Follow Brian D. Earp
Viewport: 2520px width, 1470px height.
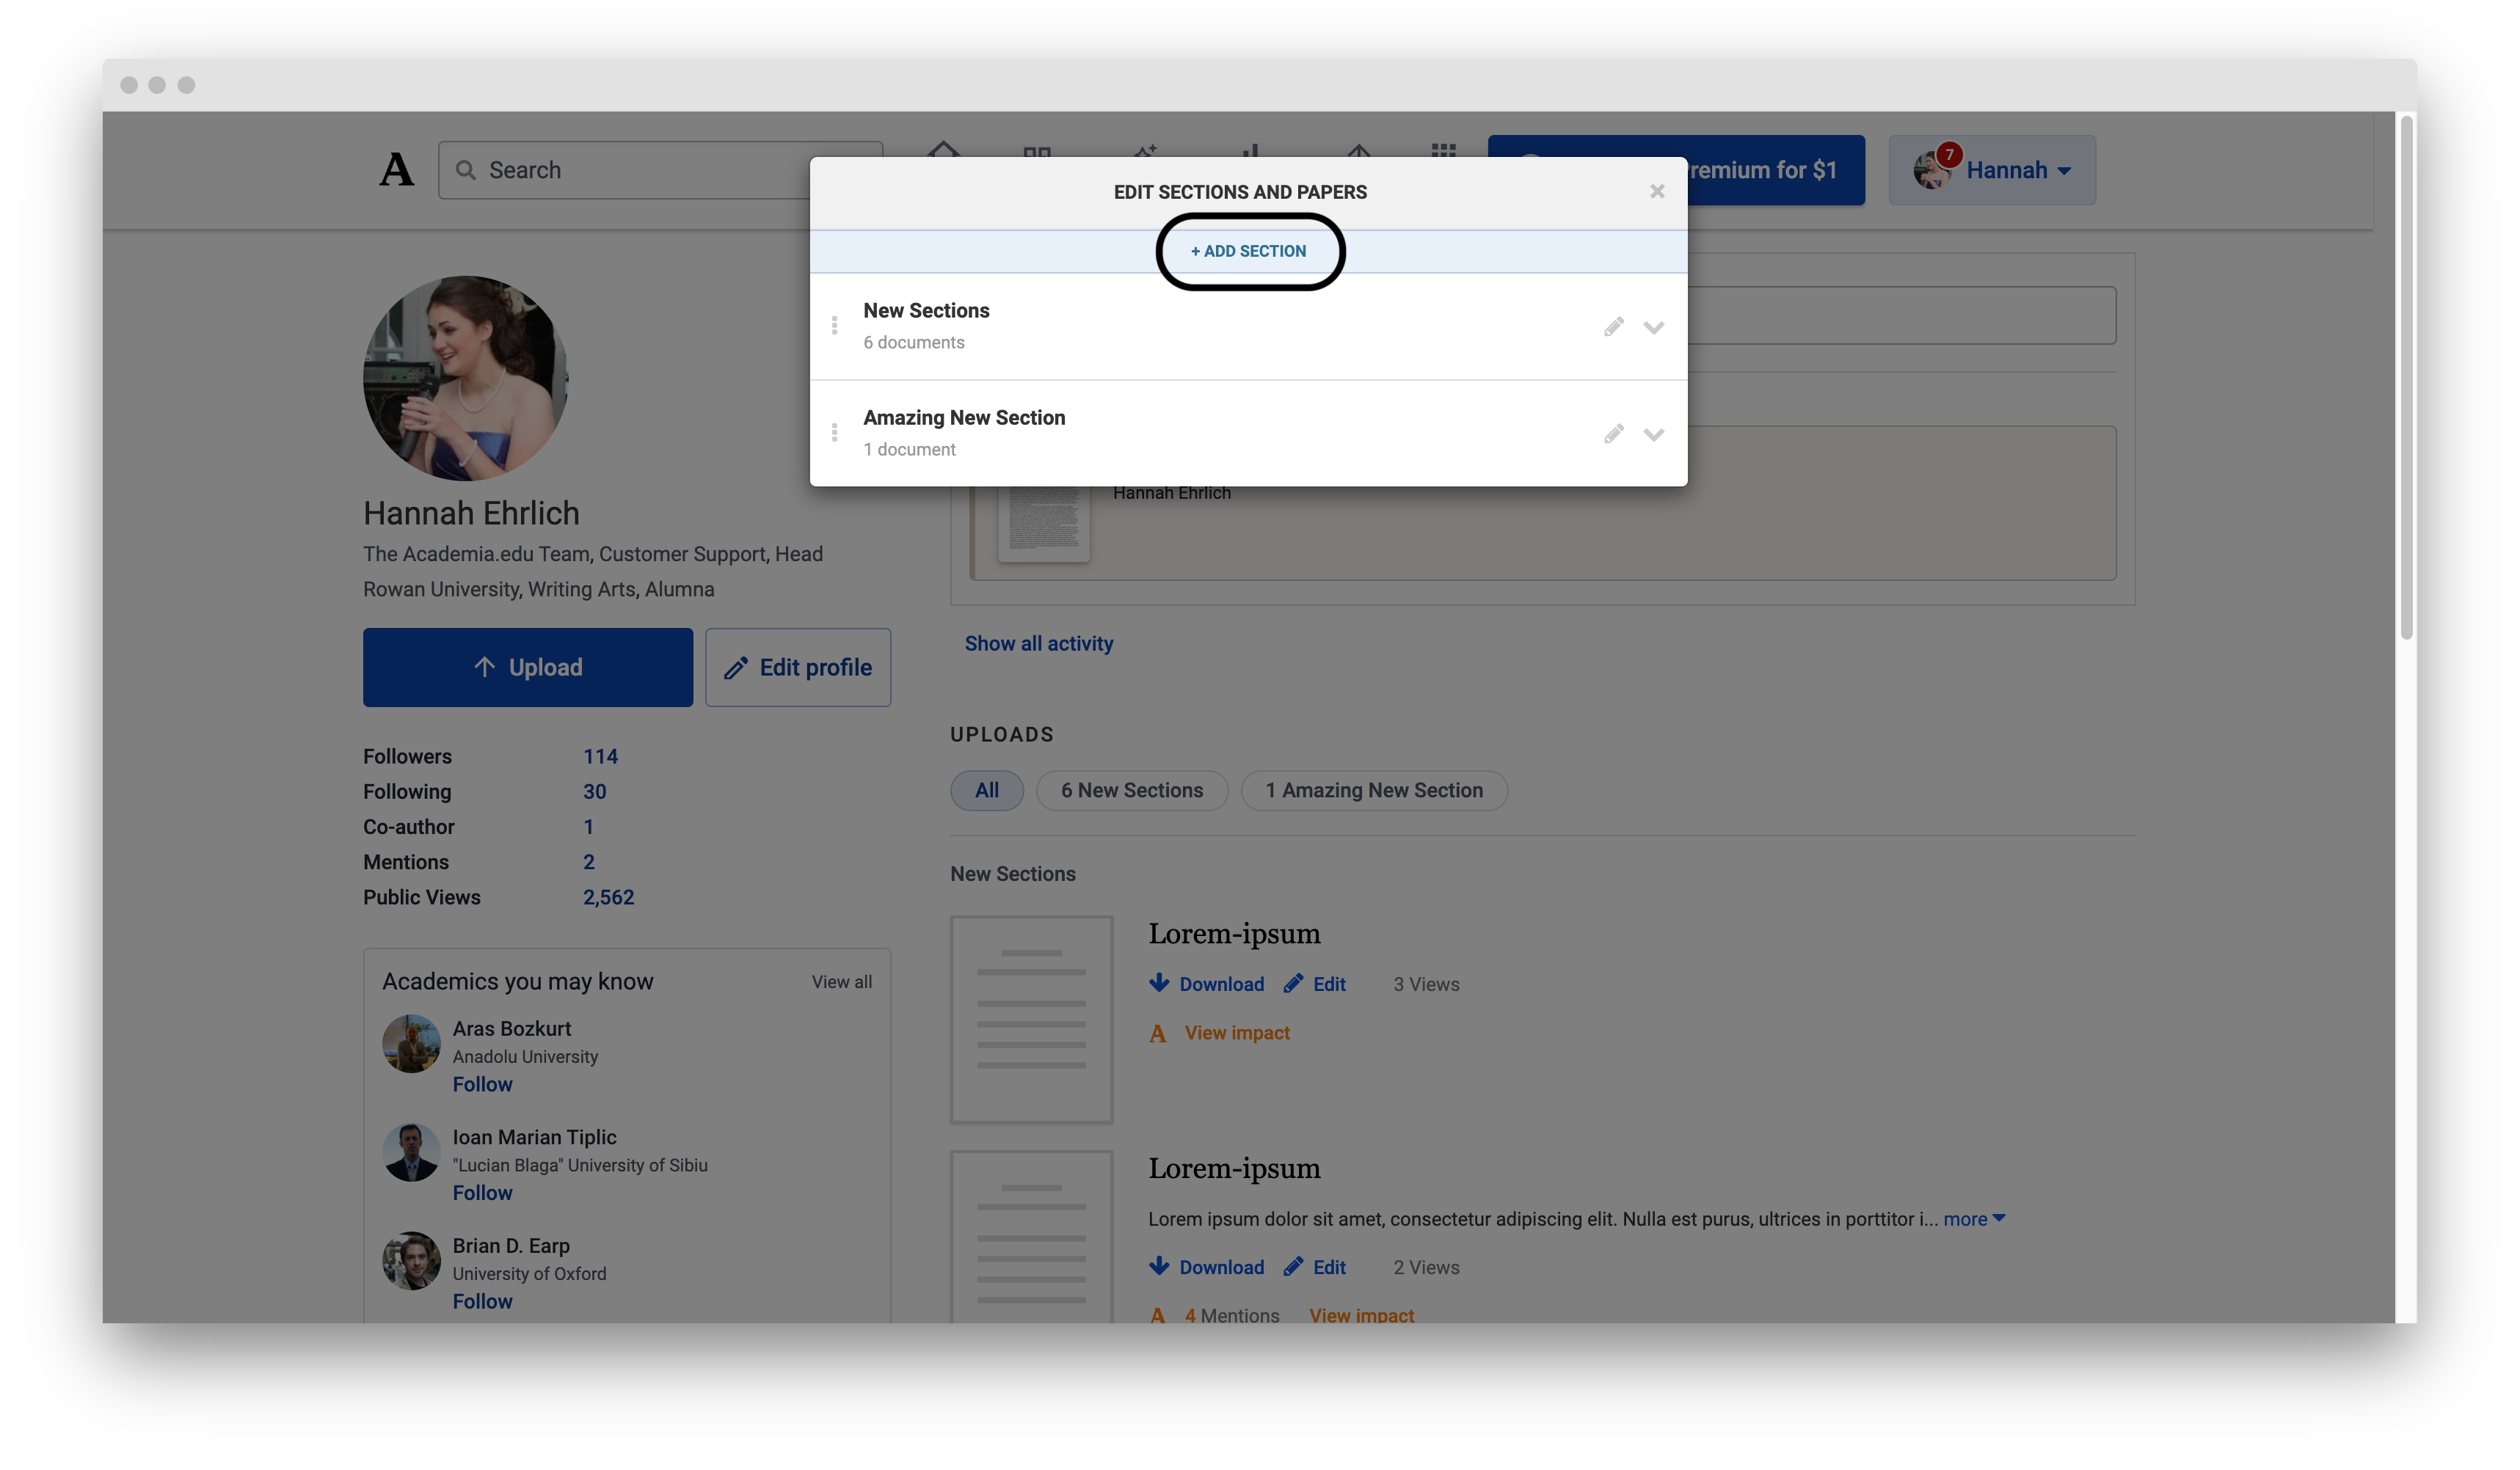coord(482,1300)
